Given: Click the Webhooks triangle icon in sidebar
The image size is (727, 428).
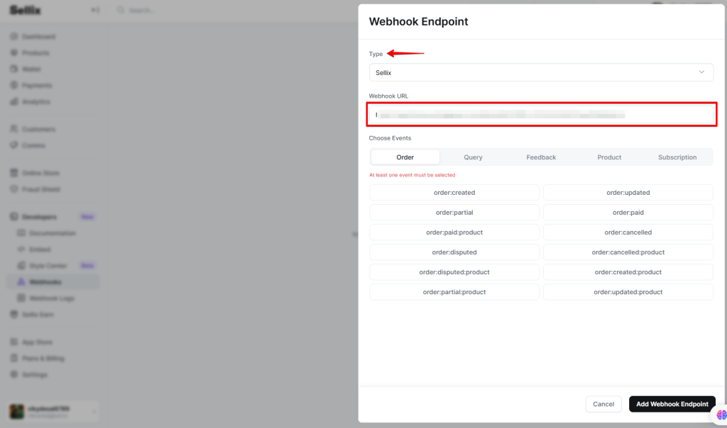Looking at the screenshot, I should (21, 282).
